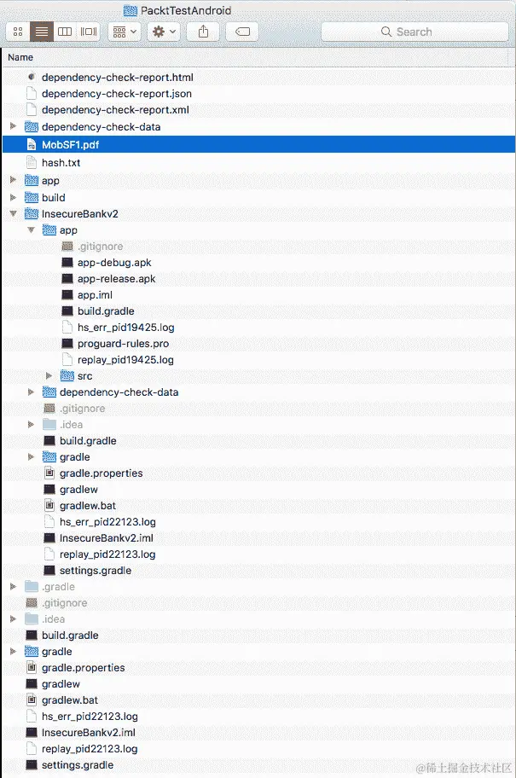Select InsecureBankv2.iml inside InsecureBankv2 folder

coord(258,537)
